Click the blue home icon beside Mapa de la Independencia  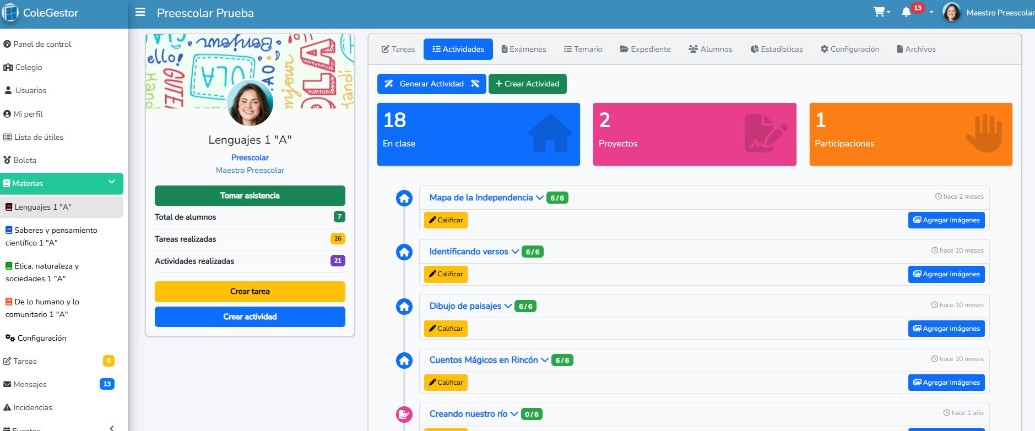pyautogui.click(x=404, y=198)
